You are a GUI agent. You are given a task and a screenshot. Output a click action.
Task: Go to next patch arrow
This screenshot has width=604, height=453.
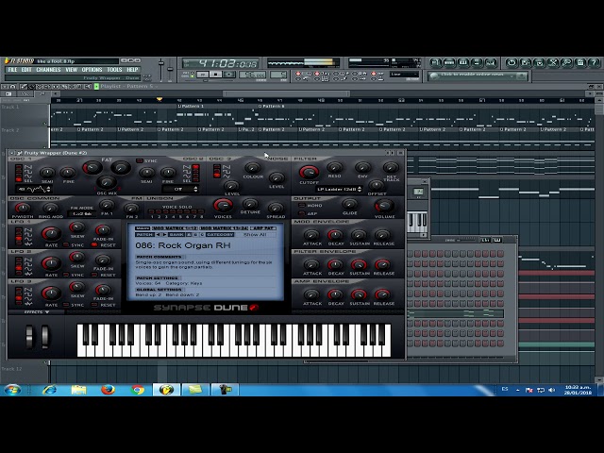click(164, 235)
